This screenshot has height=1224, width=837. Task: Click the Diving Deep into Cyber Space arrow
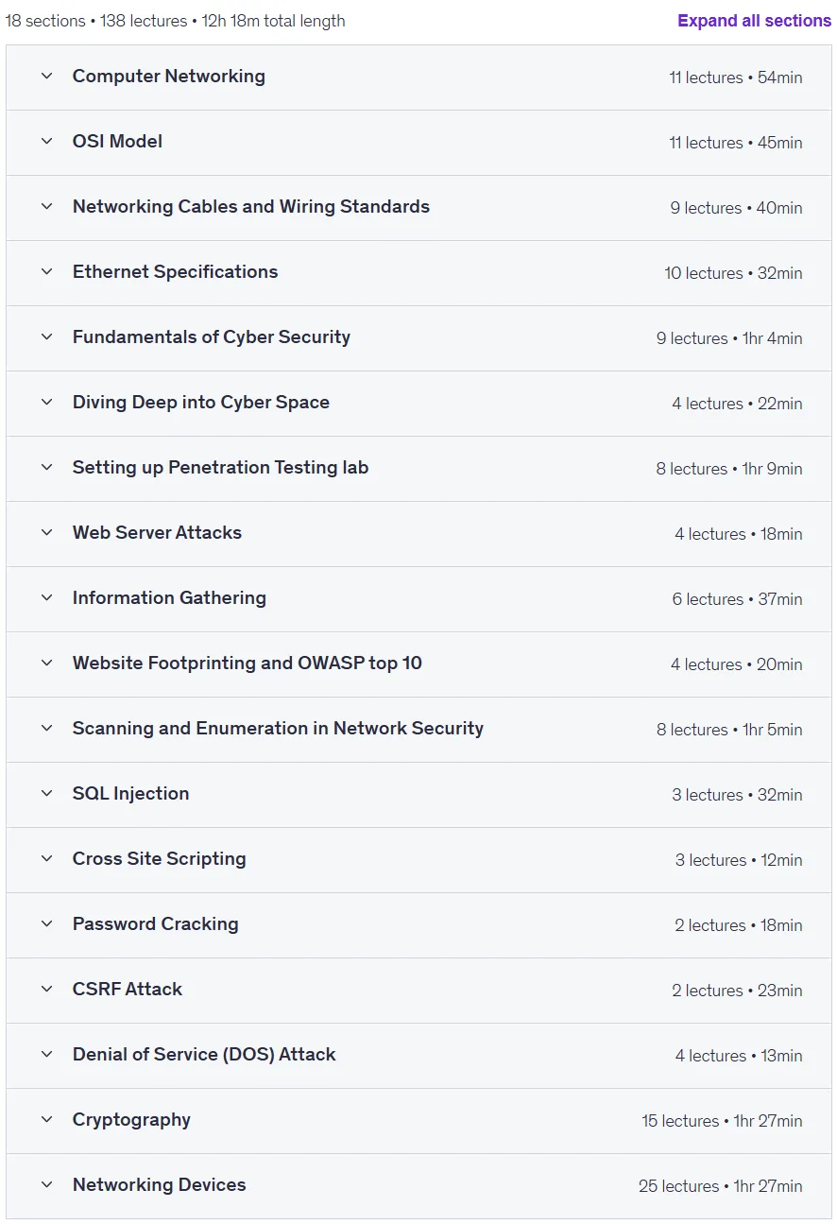pyautogui.click(x=46, y=403)
